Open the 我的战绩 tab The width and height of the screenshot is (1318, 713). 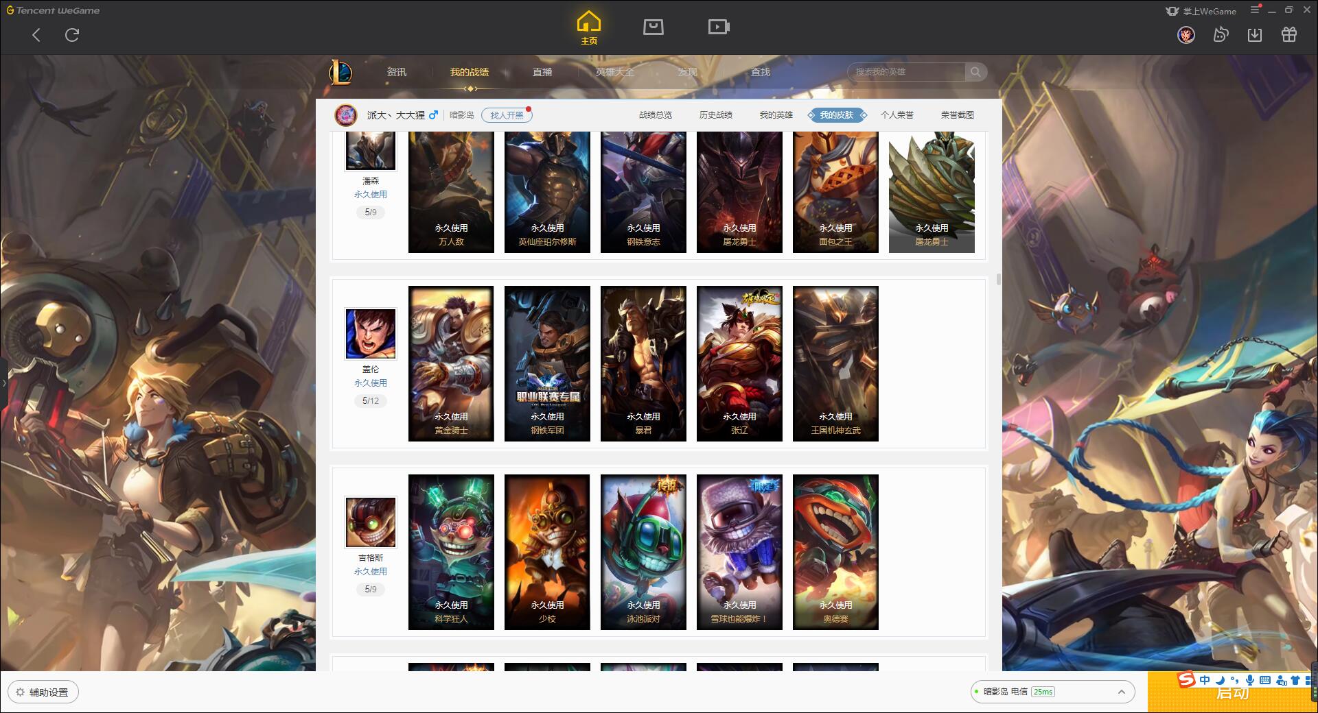[470, 72]
